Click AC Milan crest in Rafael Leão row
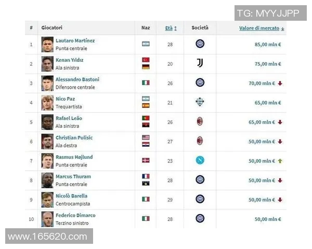Image resolution: width=312 pixels, height=249 pixels. coord(200,121)
